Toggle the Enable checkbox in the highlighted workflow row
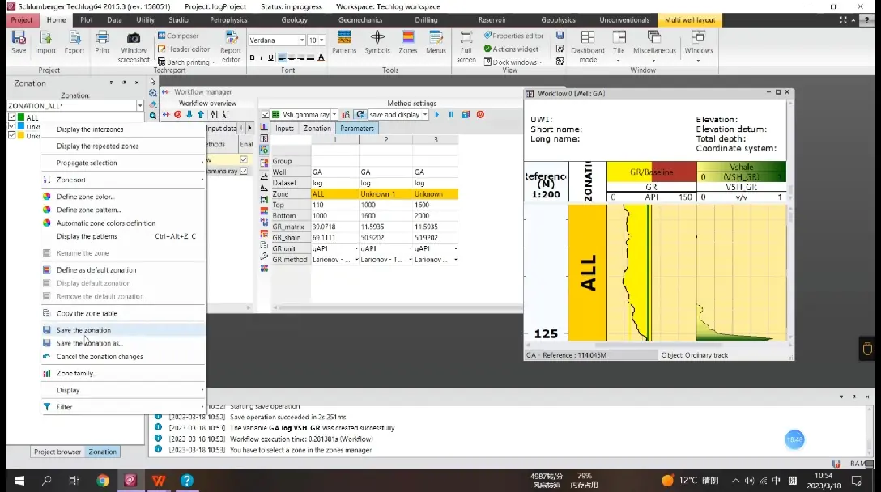881x492 pixels. 243,159
